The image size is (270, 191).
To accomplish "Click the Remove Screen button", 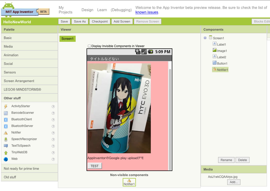I will [x=148, y=21].
